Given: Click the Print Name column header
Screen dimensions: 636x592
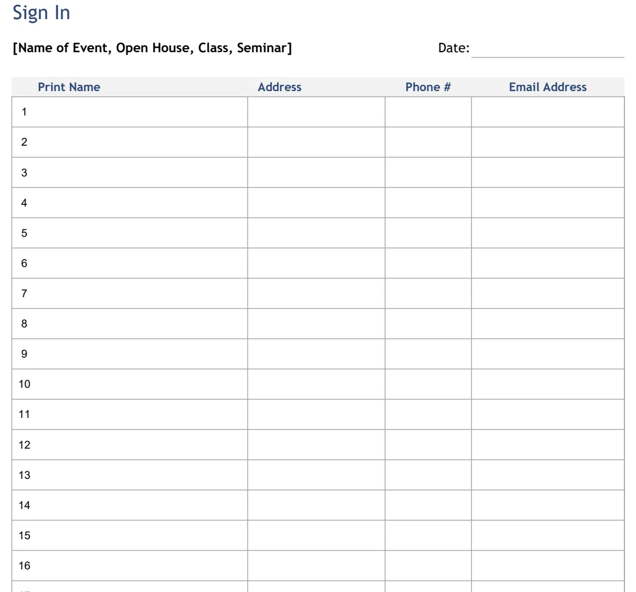Looking at the screenshot, I should [69, 87].
